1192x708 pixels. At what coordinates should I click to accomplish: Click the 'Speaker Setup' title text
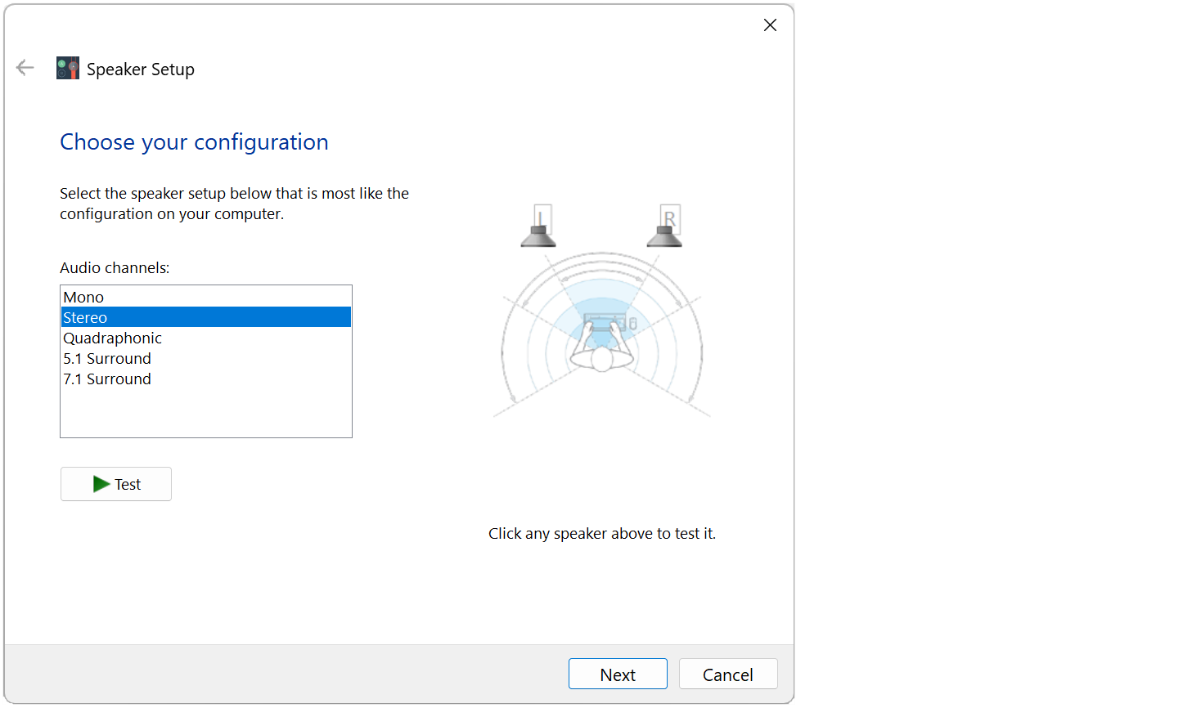coord(141,69)
